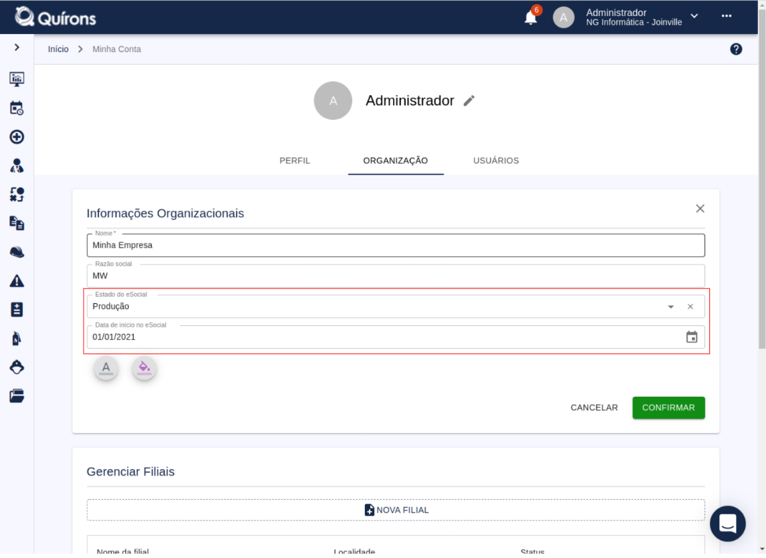The image size is (766, 558).
Task: Click the NOVA FILIAL button
Action: (x=396, y=510)
